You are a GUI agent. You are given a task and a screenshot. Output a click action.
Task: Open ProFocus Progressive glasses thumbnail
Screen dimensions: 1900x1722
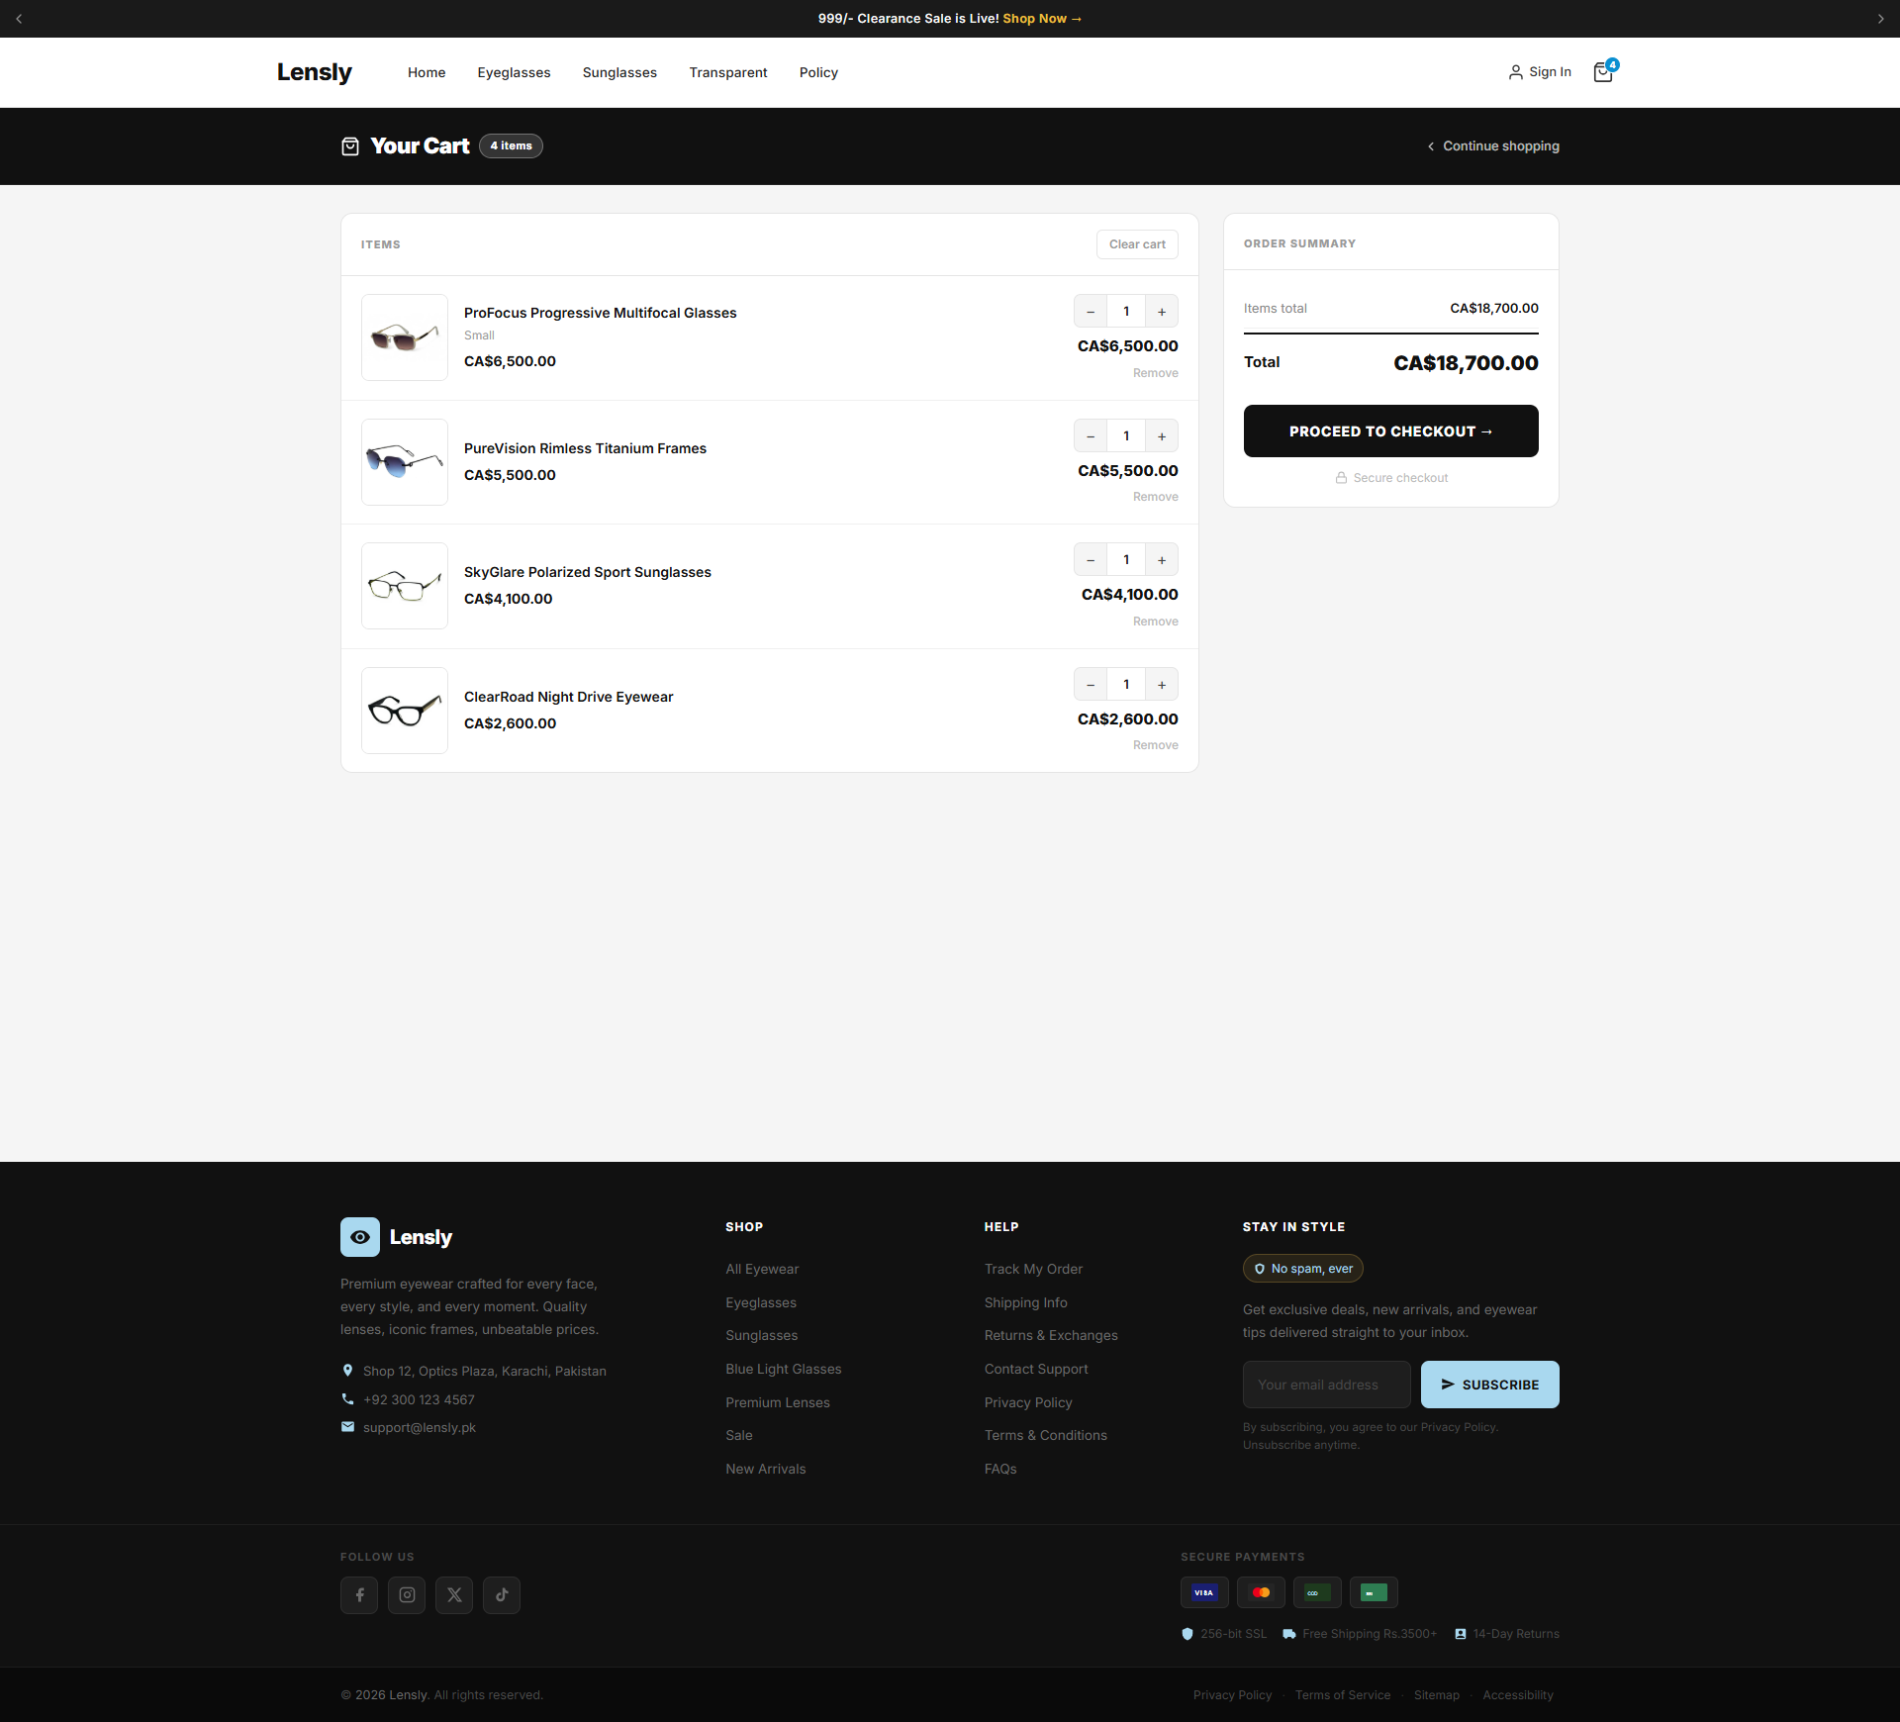tap(405, 337)
